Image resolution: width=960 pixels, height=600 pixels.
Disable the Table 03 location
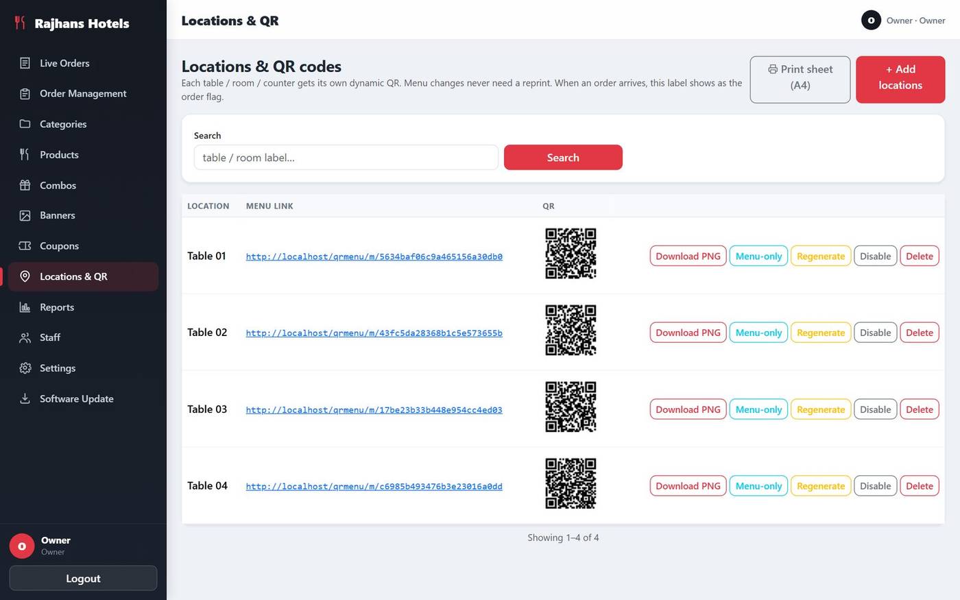[x=875, y=409]
